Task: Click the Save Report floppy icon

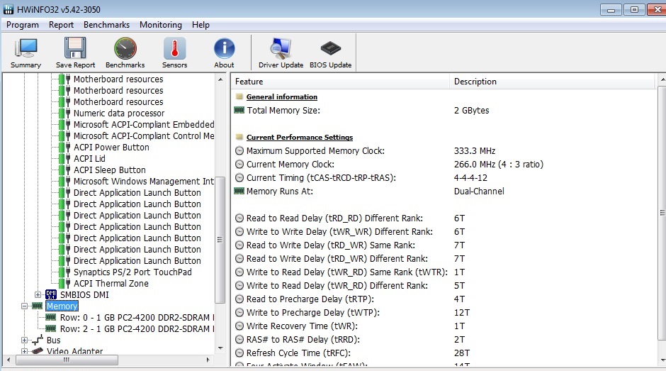Action: click(75, 48)
